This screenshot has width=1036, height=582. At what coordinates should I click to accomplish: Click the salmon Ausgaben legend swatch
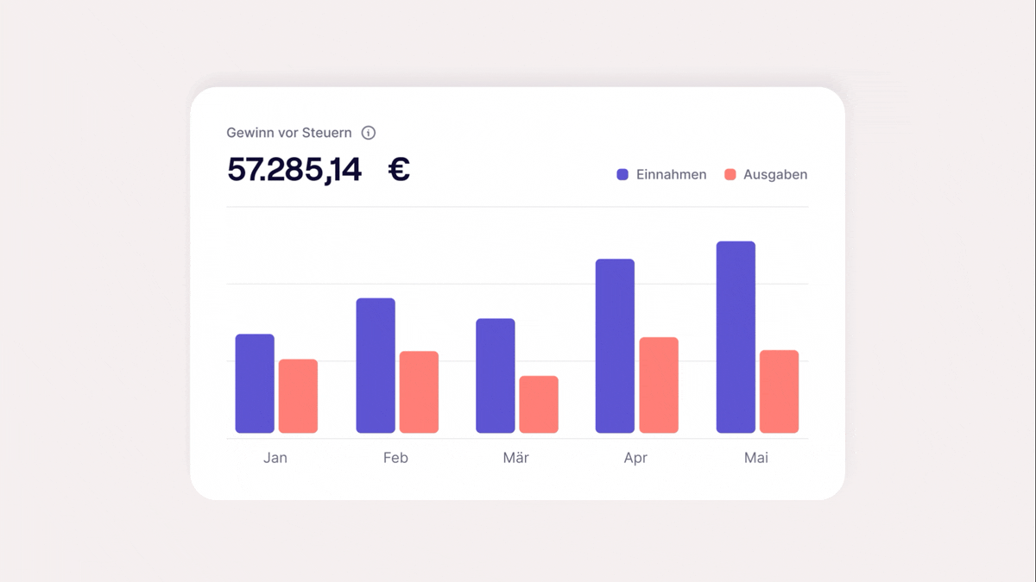click(730, 175)
